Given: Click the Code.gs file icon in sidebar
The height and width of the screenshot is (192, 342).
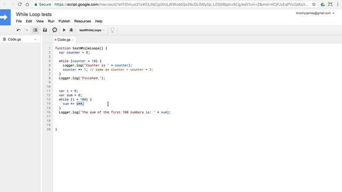Looking at the screenshot, I should point(4,39).
